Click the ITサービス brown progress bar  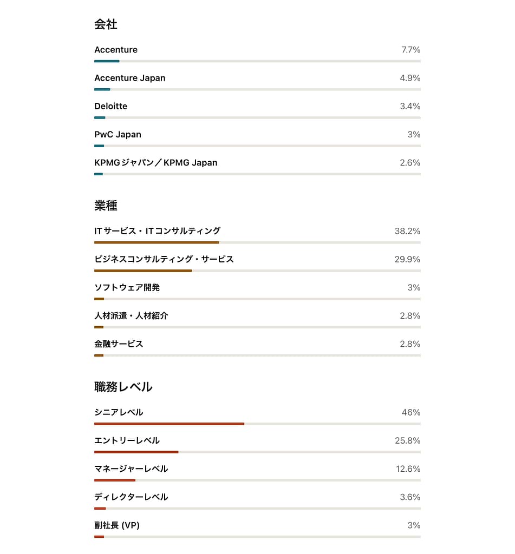click(x=157, y=242)
